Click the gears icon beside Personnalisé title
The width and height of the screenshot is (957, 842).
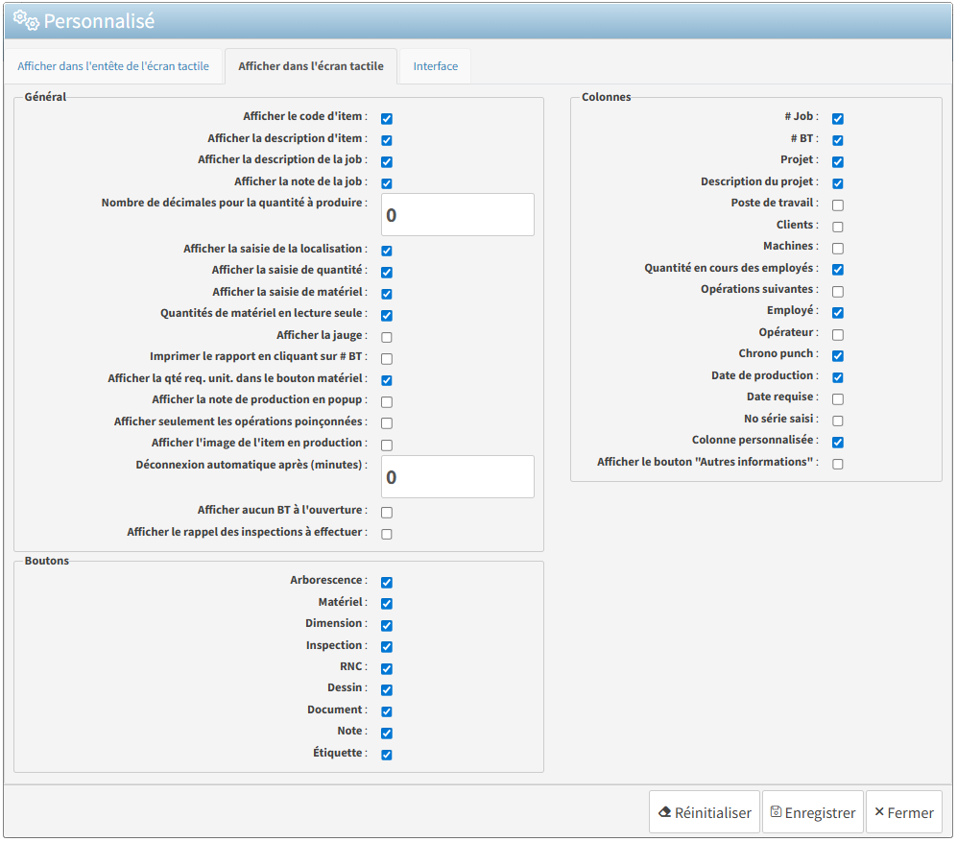(26, 19)
